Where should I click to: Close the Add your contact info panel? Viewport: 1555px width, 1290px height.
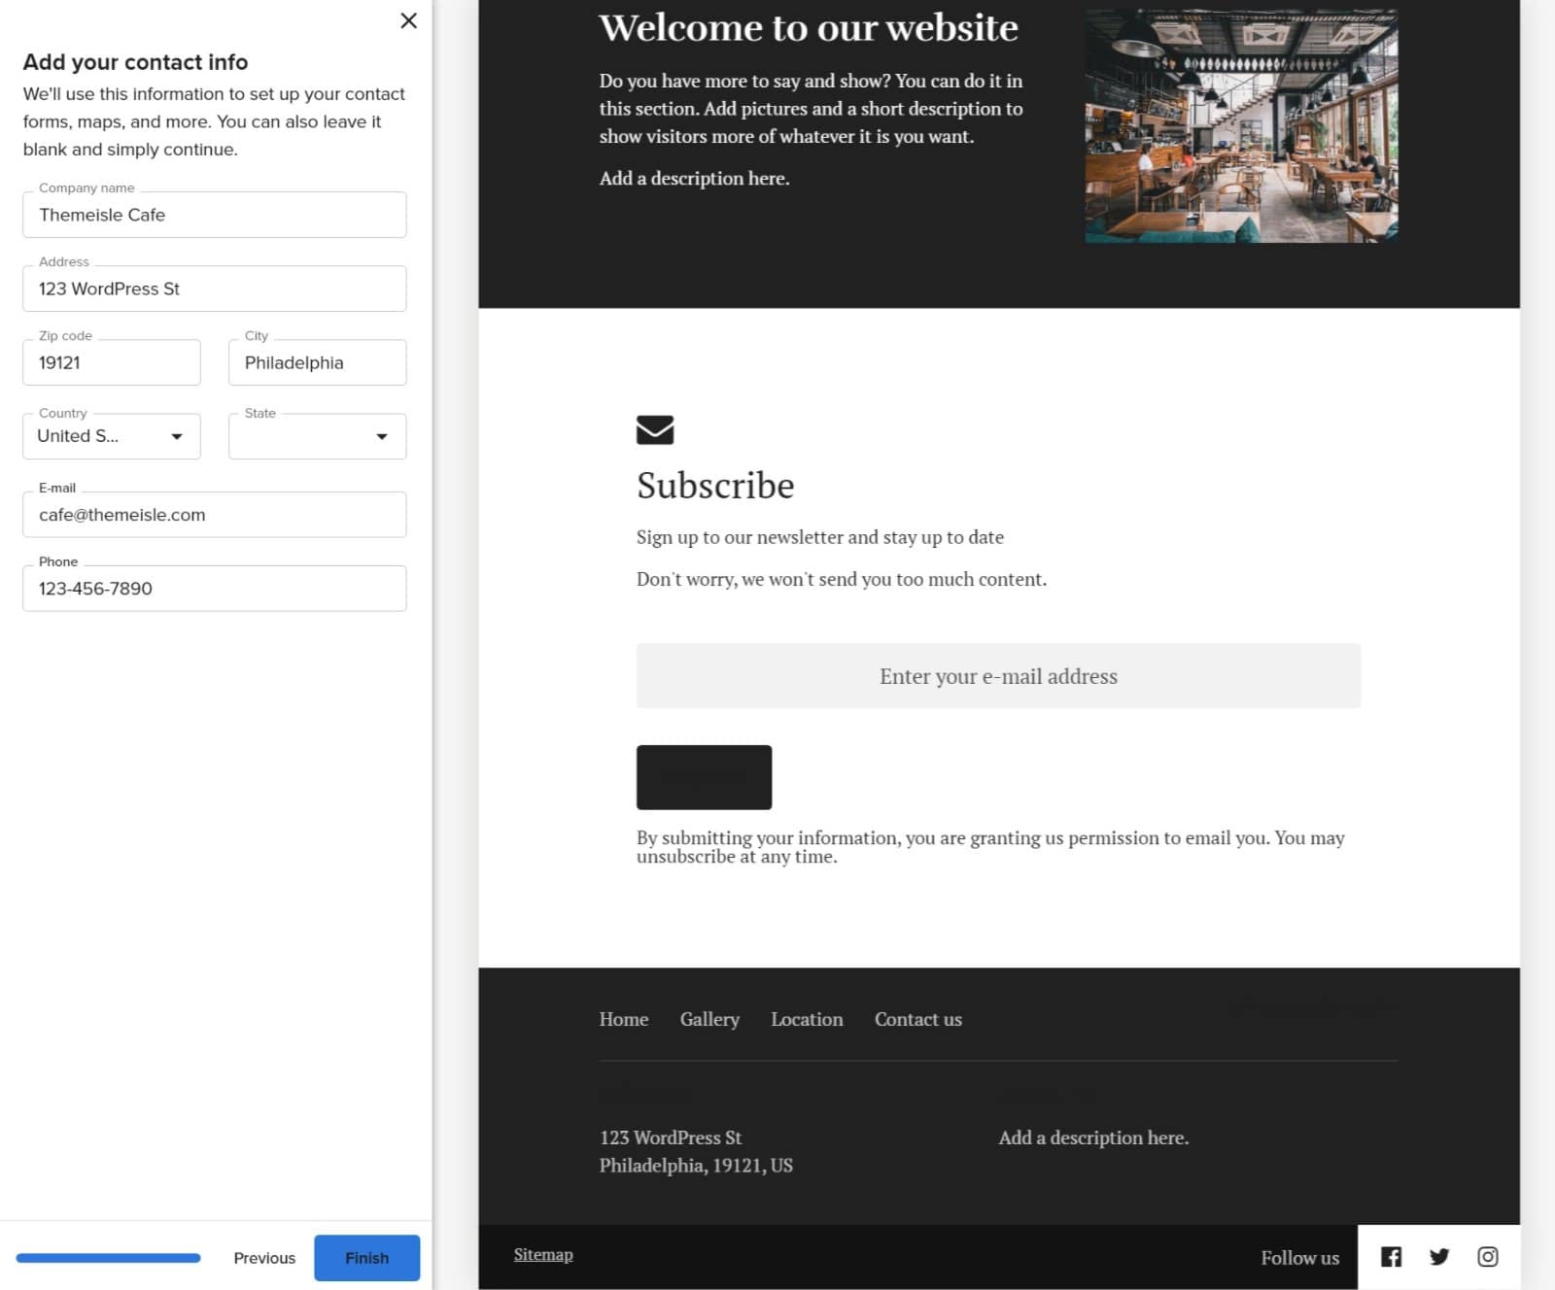pyautogui.click(x=408, y=20)
